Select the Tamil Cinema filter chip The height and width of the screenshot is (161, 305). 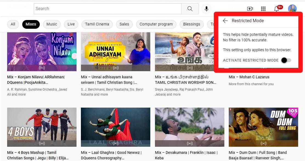tap(97, 24)
